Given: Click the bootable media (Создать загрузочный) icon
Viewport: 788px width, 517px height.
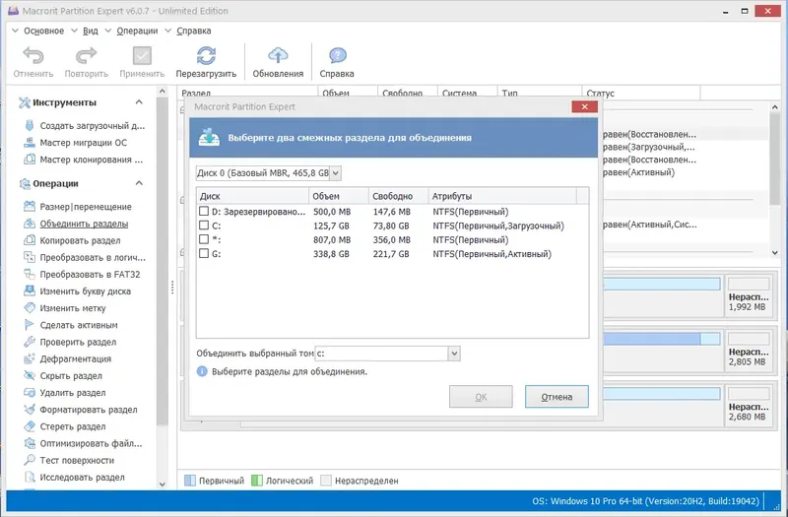Looking at the screenshot, I should pyautogui.click(x=30, y=126).
